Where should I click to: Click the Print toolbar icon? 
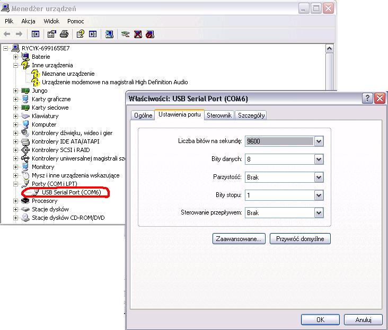(x=64, y=34)
